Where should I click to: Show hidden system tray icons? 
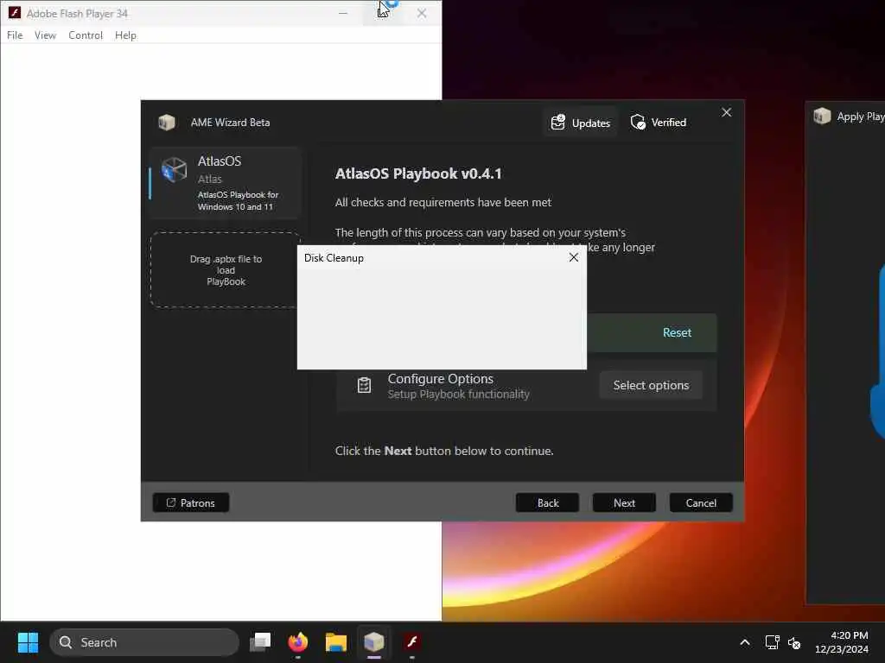(x=744, y=642)
